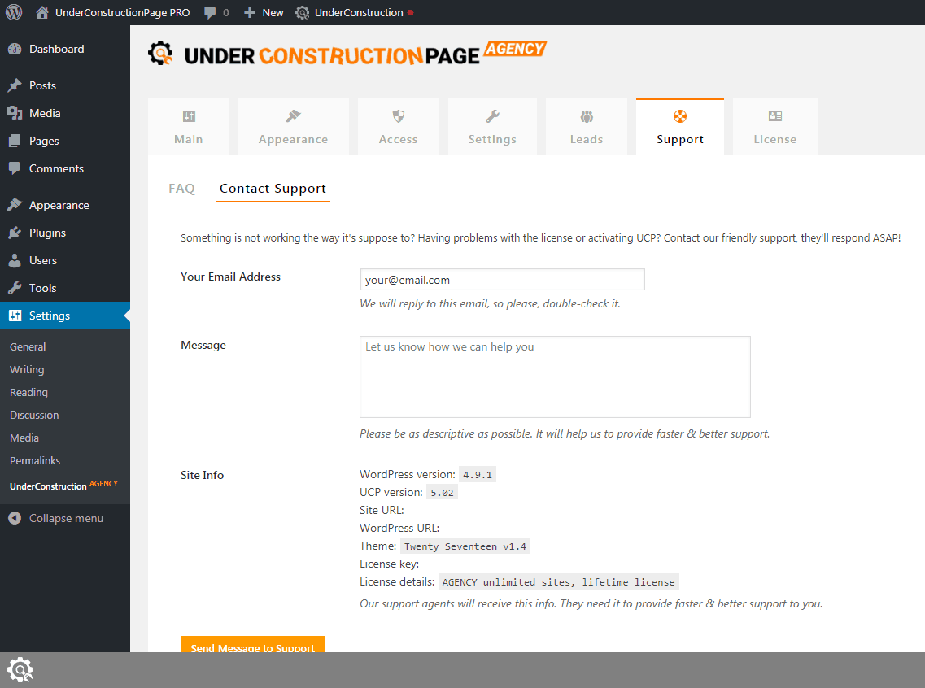Open UnderConstructionPage PRO site link
This screenshot has height=688, width=925.
[122, 12]
